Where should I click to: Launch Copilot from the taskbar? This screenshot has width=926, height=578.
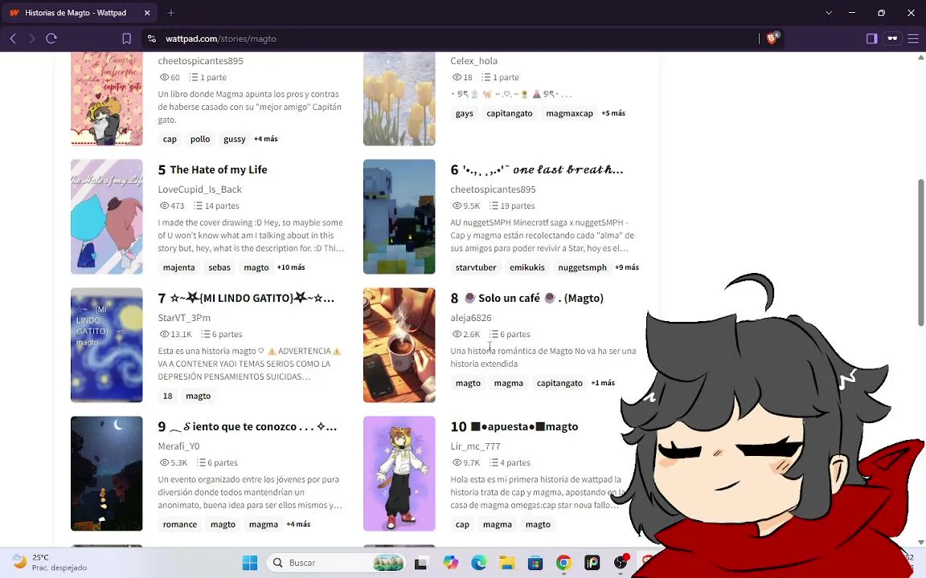451,563
